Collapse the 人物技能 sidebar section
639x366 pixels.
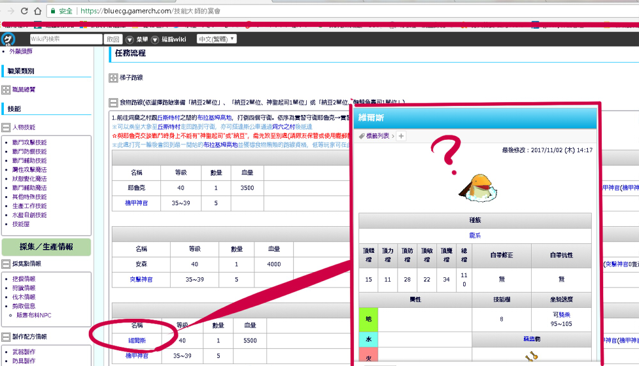pos(6,128)
